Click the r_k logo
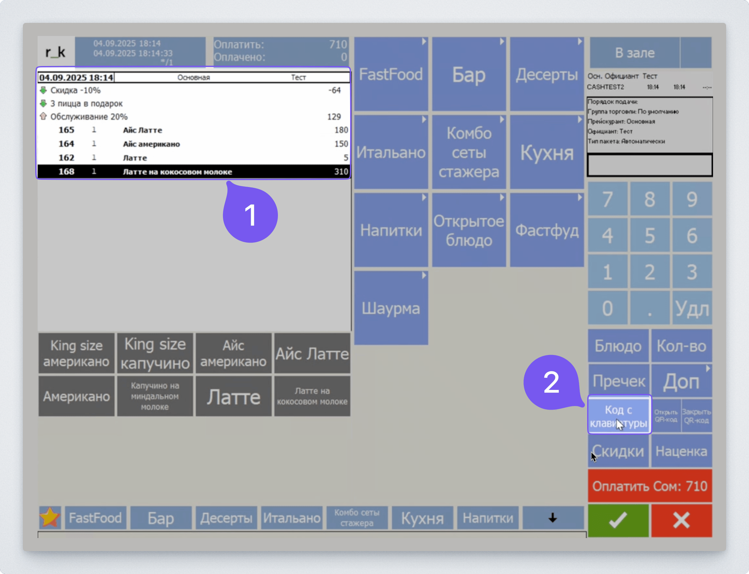 [x=56, y=52]
